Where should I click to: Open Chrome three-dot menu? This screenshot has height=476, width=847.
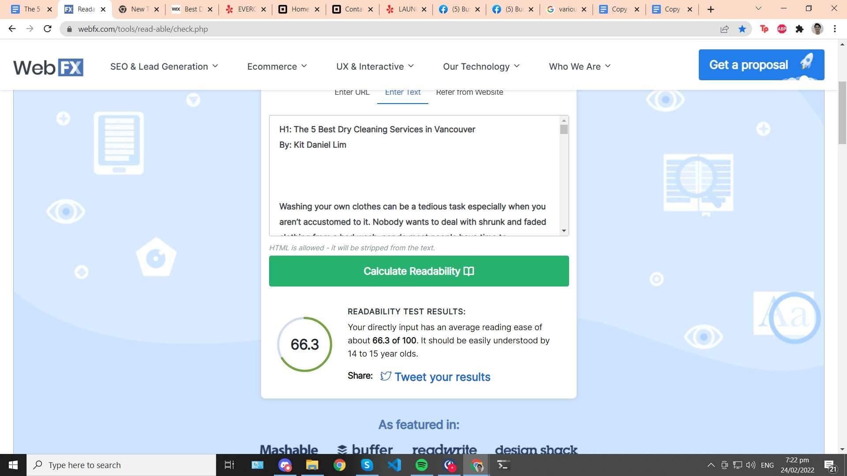pos(835,29)
